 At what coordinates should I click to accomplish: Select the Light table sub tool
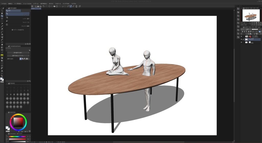[x=18, y=22]
